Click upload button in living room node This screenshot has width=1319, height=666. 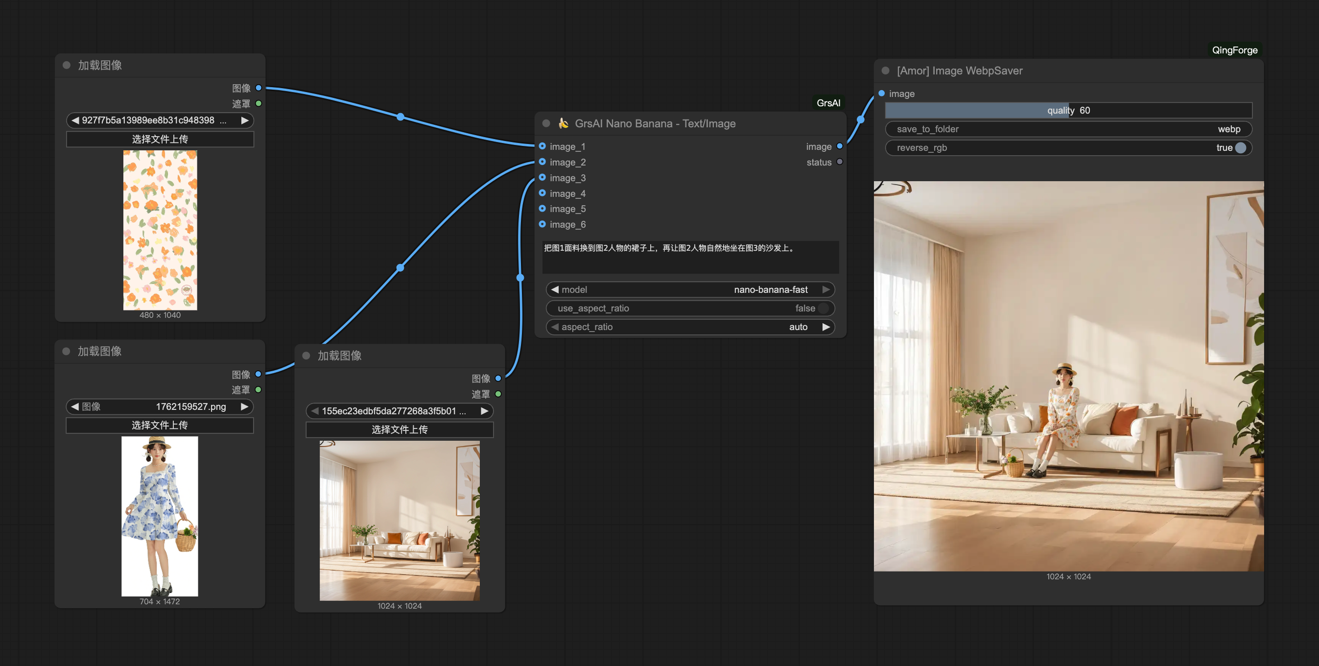(400, 429)
